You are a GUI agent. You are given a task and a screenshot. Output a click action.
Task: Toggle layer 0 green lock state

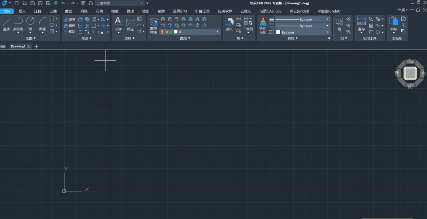(x=171, y=32)
